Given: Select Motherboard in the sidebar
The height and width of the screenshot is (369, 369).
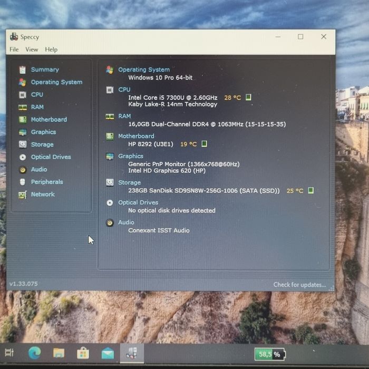Looking at the screenshot, I should tap(49, 120).
